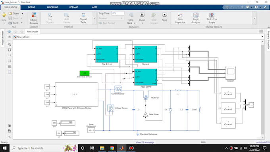Select the diode D1 block
This screenshot has width=270, height=152.
coord(170,110)
